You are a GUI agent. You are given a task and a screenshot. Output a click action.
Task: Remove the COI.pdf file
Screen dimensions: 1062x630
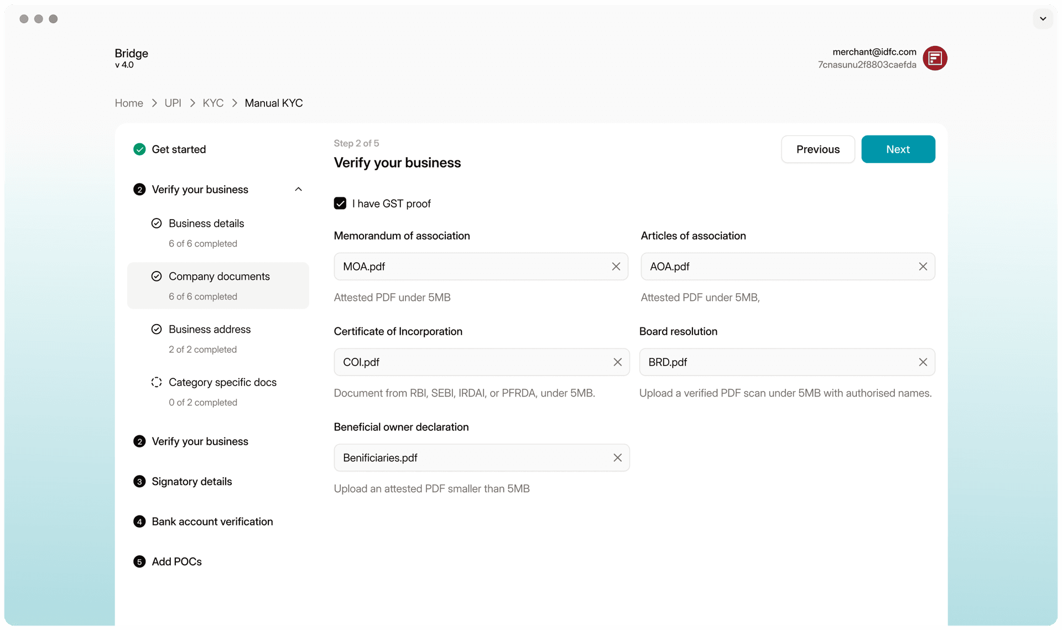pos(617,362)
